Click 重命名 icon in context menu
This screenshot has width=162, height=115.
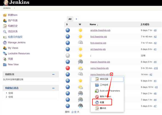point(97,108)
